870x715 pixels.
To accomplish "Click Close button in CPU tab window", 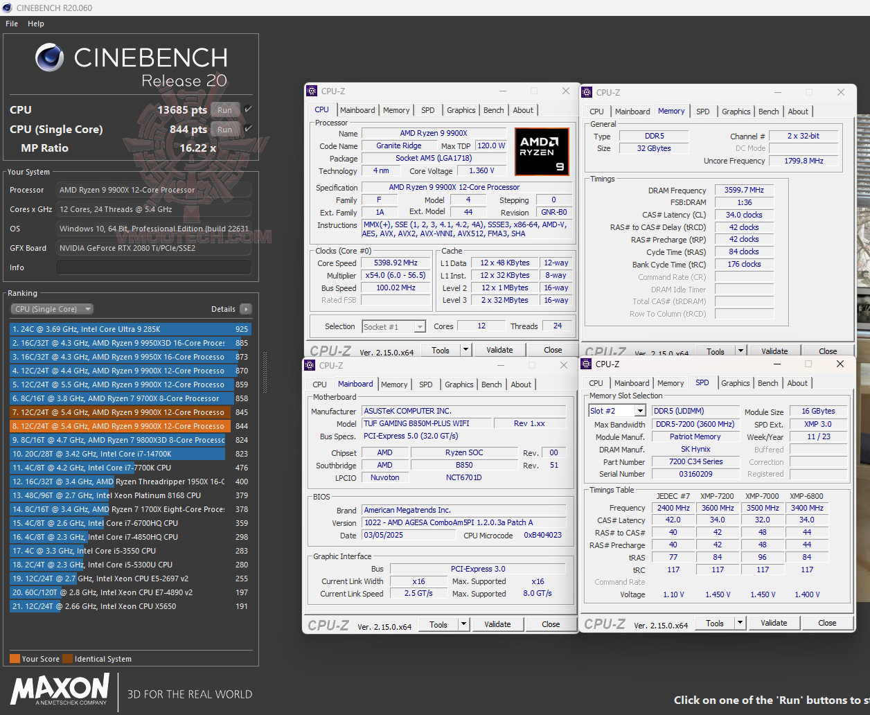I will (x=553, y=350).
